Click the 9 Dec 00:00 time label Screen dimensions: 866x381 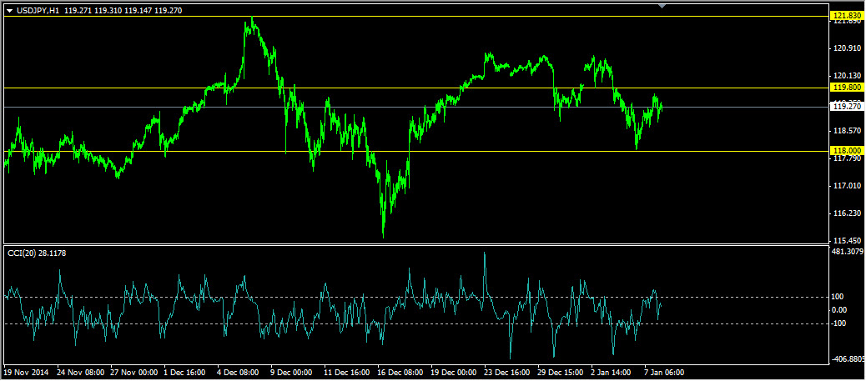pyautogui.click(x=292, y=373)
